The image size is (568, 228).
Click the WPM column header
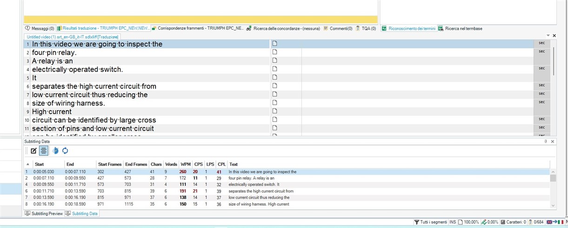click(x=185, y=164)
